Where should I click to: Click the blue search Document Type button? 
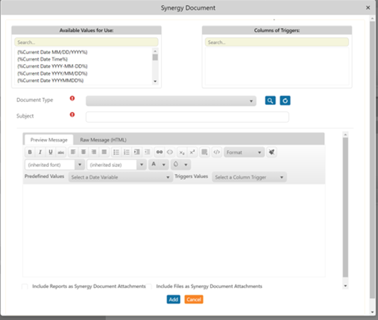click(x=271, y=100)
